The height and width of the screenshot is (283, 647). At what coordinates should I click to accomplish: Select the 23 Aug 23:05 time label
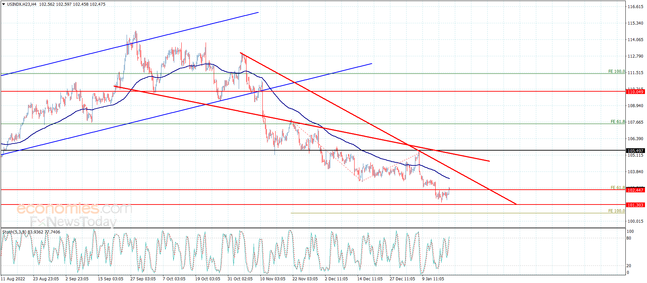tap(46, 279)
